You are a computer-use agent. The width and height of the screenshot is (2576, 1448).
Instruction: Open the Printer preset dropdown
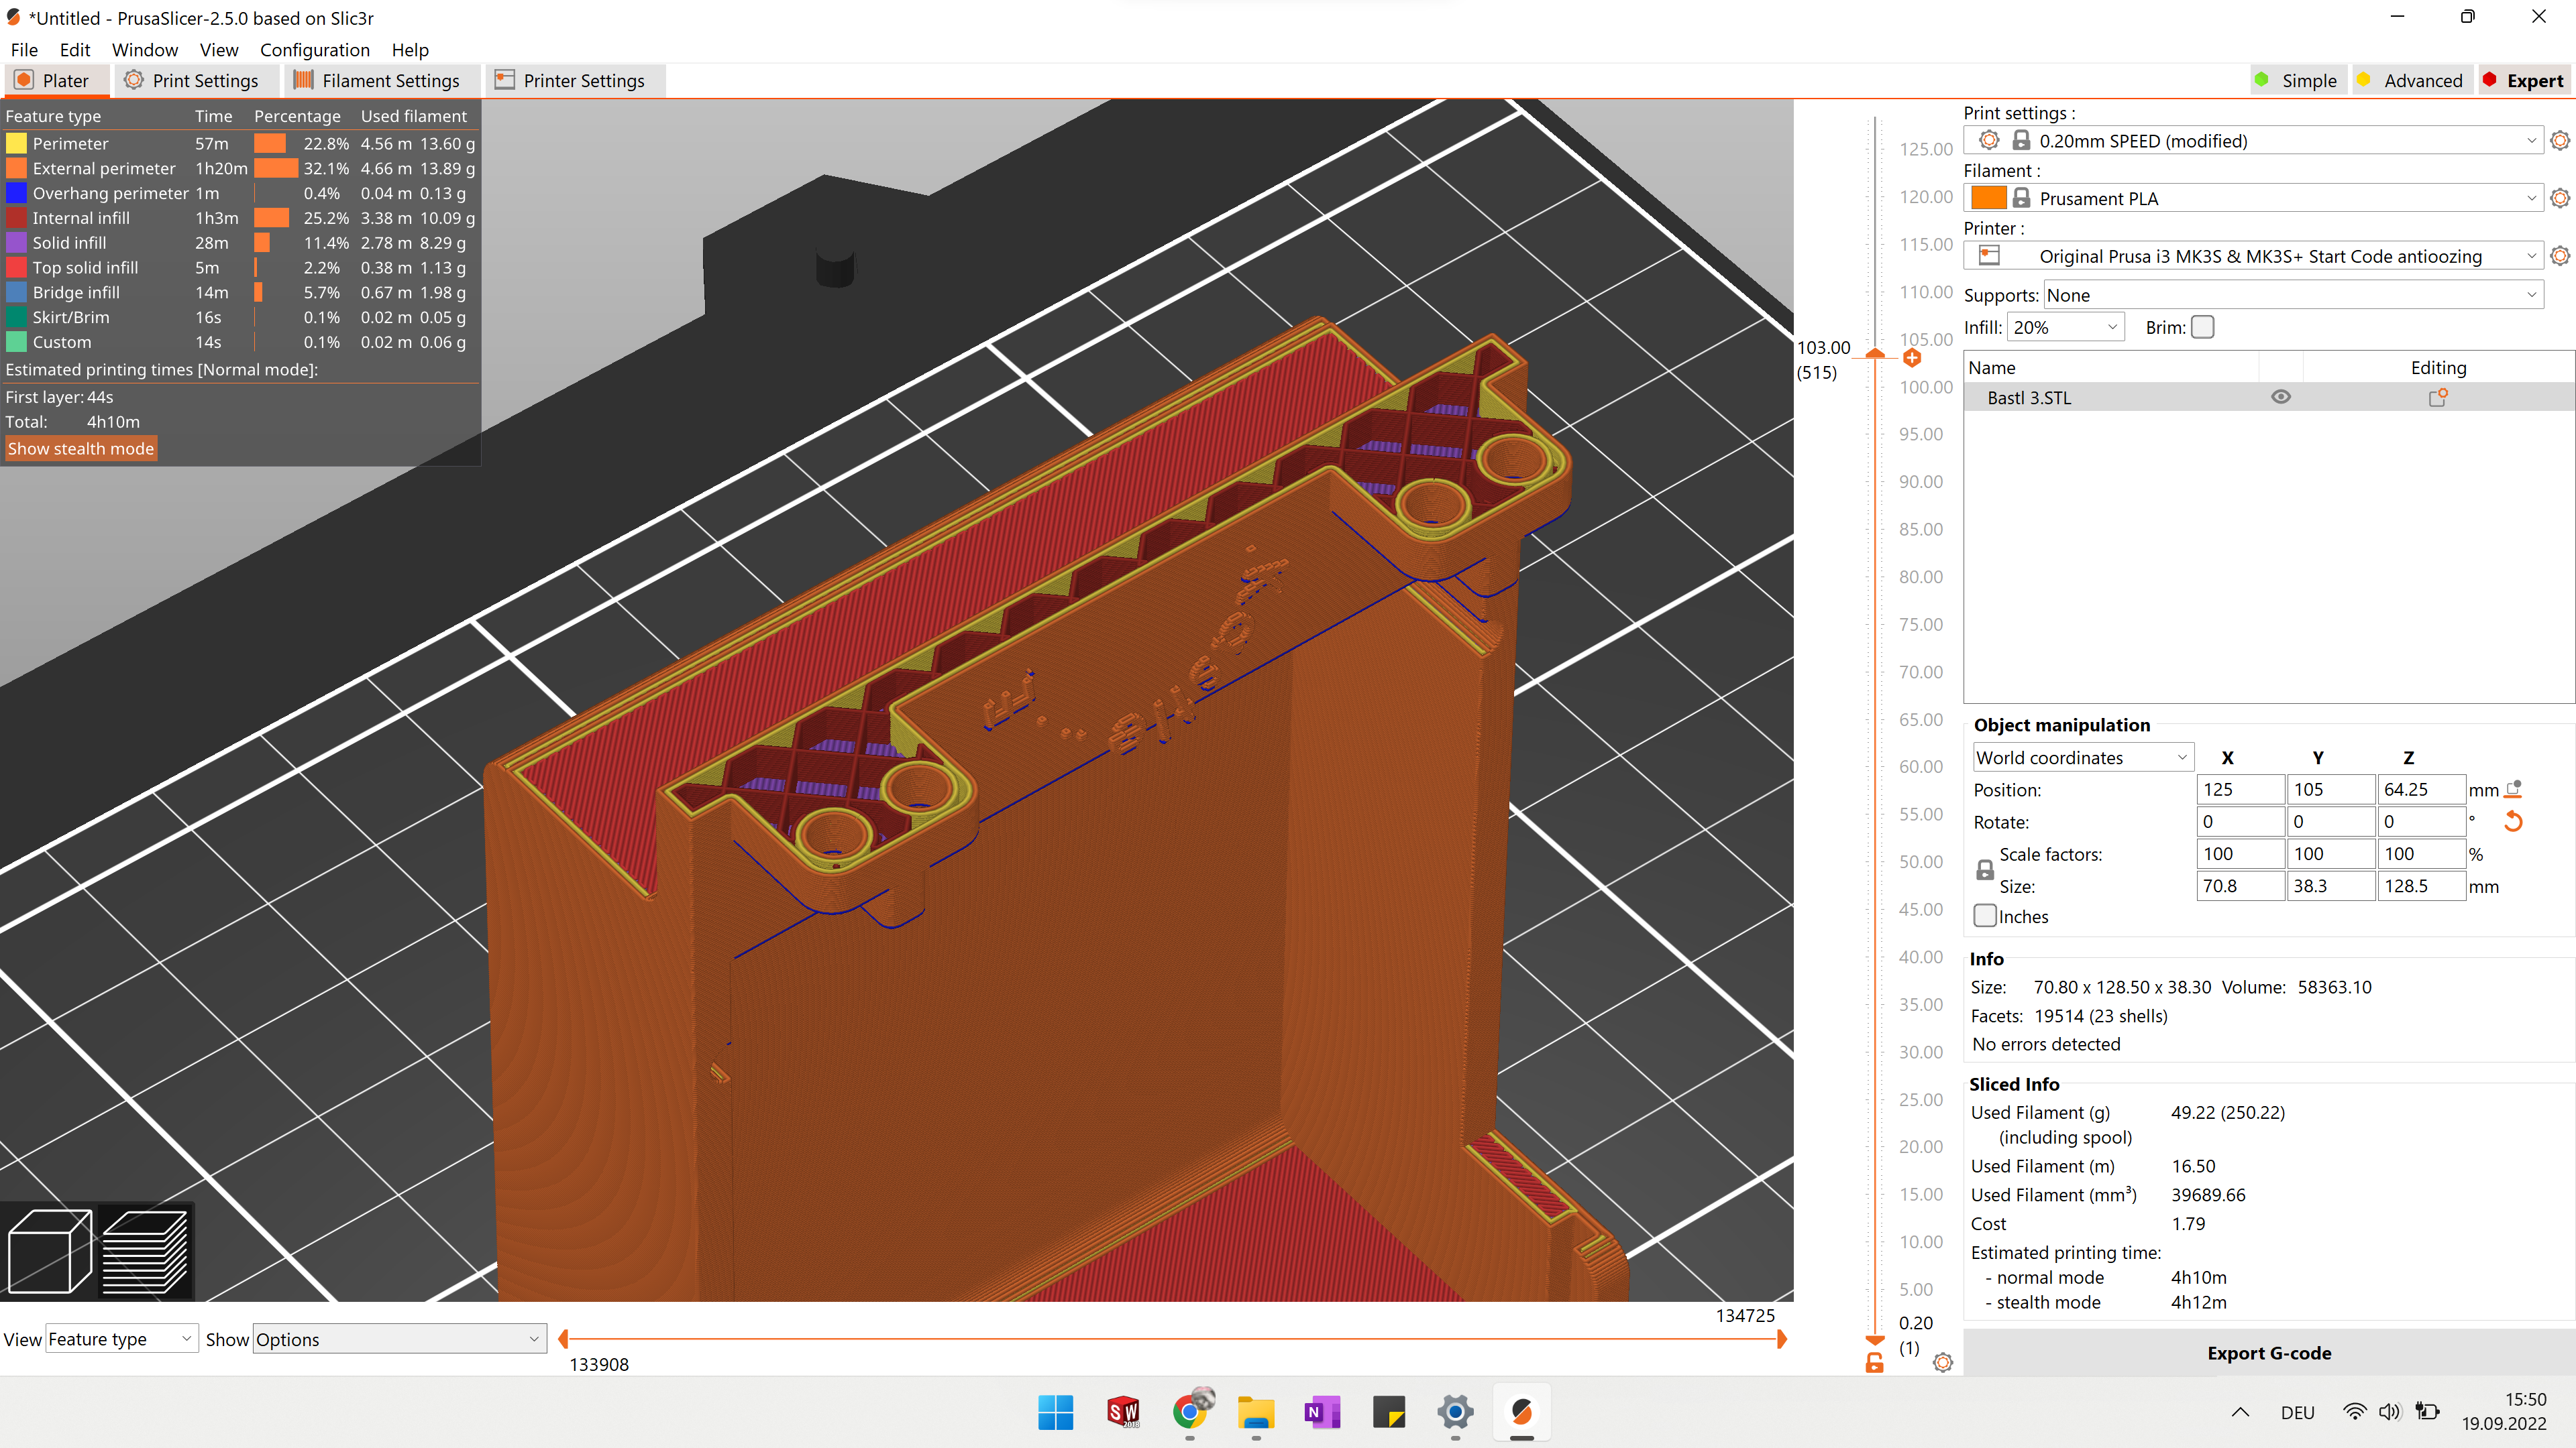(2254, 256)
